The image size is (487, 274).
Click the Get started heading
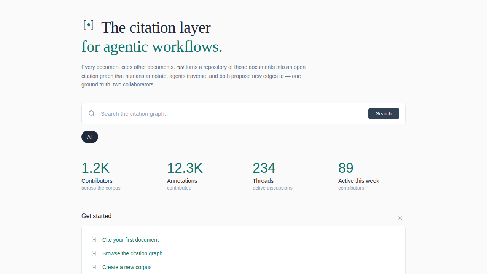point(97,216)
